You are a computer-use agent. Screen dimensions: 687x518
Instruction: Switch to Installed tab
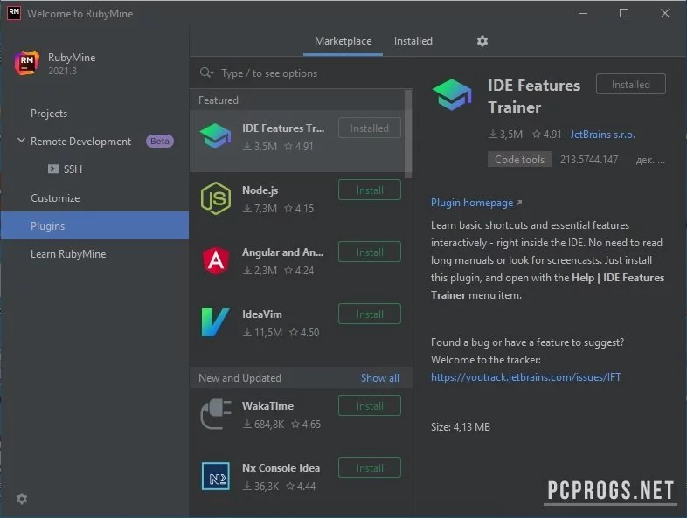(x=413, y=41)
